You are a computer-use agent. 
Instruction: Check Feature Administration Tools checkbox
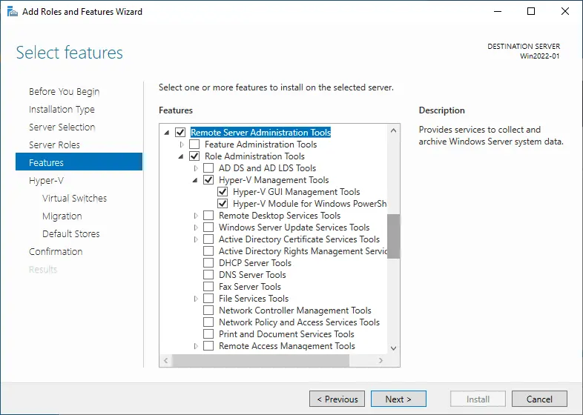coord(194,145)
